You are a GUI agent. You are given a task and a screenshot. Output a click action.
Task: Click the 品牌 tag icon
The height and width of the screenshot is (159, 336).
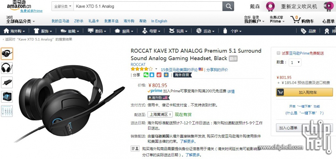303,31
